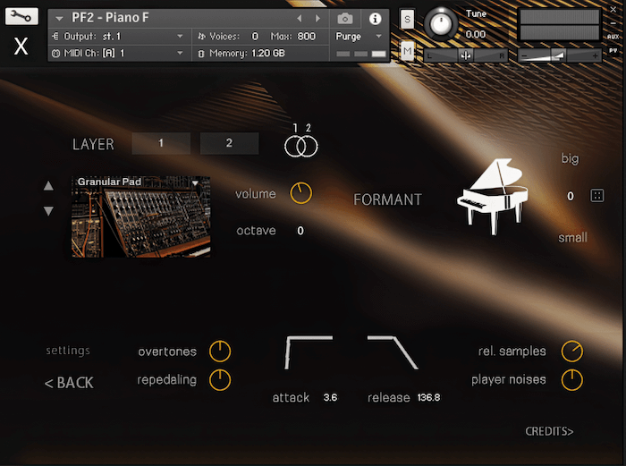Toggle the AUX sends view
Viewport: 626px width, 466px height.
click(x=613, y=37)
